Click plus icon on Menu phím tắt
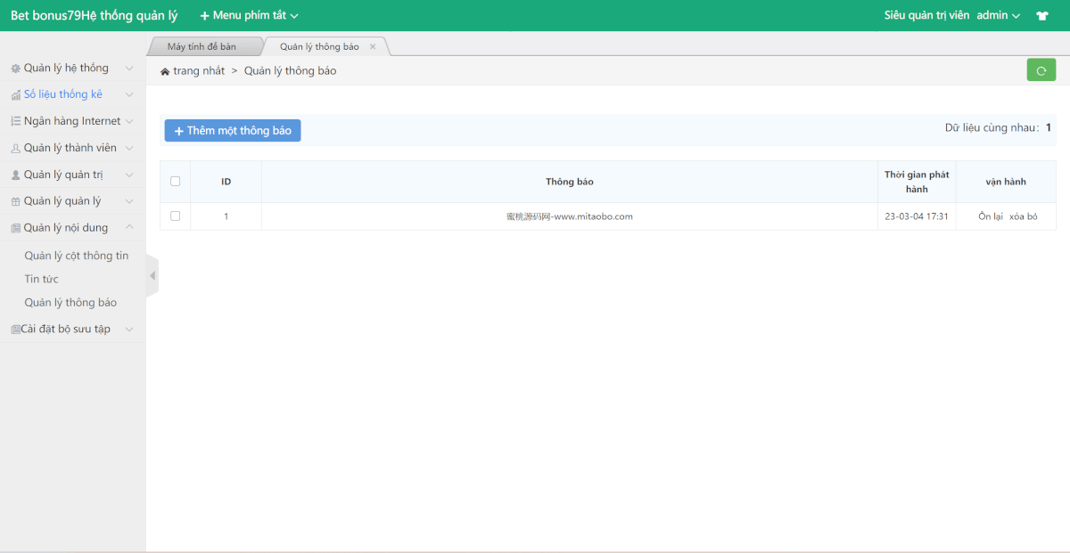Screen dimensions: 1070x553 tap(204, 16)
